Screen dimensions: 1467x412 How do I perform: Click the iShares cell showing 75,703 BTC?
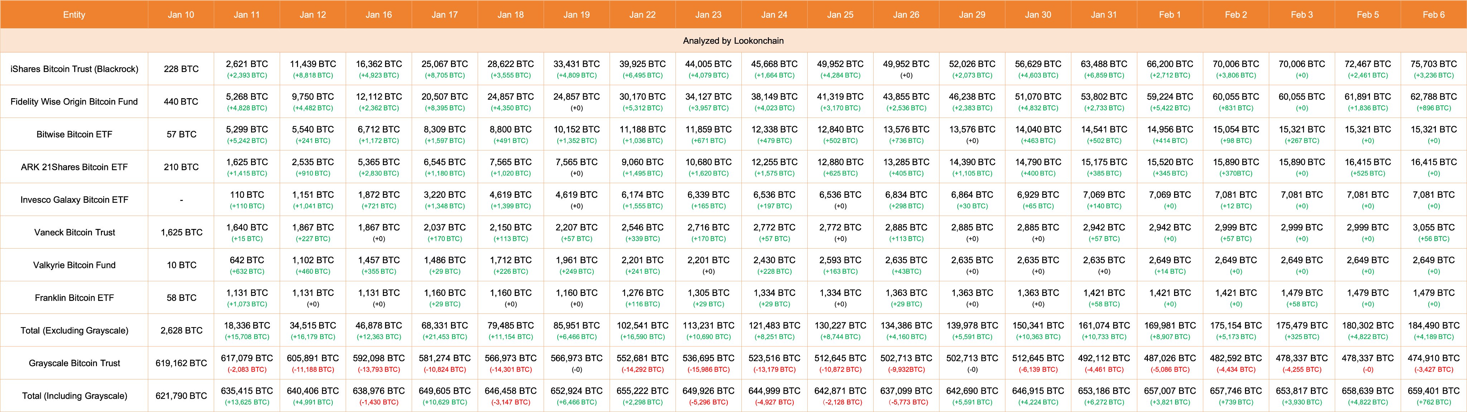click(1433, 69)
